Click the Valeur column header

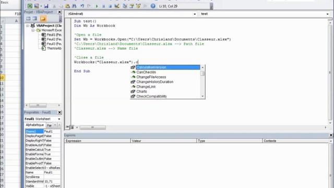tap(163, 141)
